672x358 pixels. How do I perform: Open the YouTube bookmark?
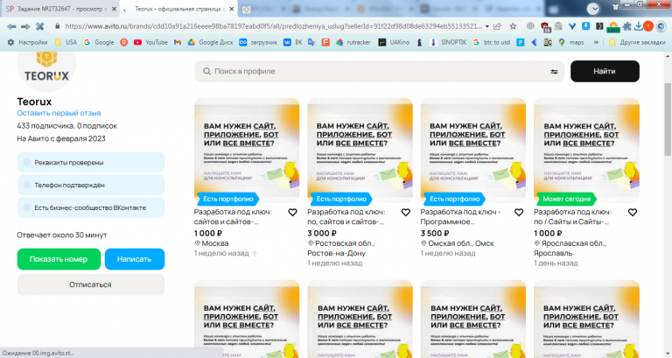pyautogui.click(x=150, y=42)
